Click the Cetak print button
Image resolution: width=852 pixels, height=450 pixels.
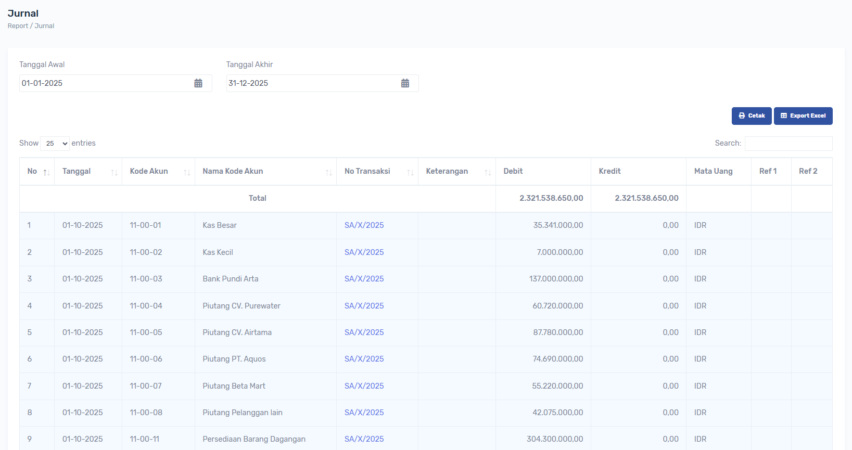751,116
